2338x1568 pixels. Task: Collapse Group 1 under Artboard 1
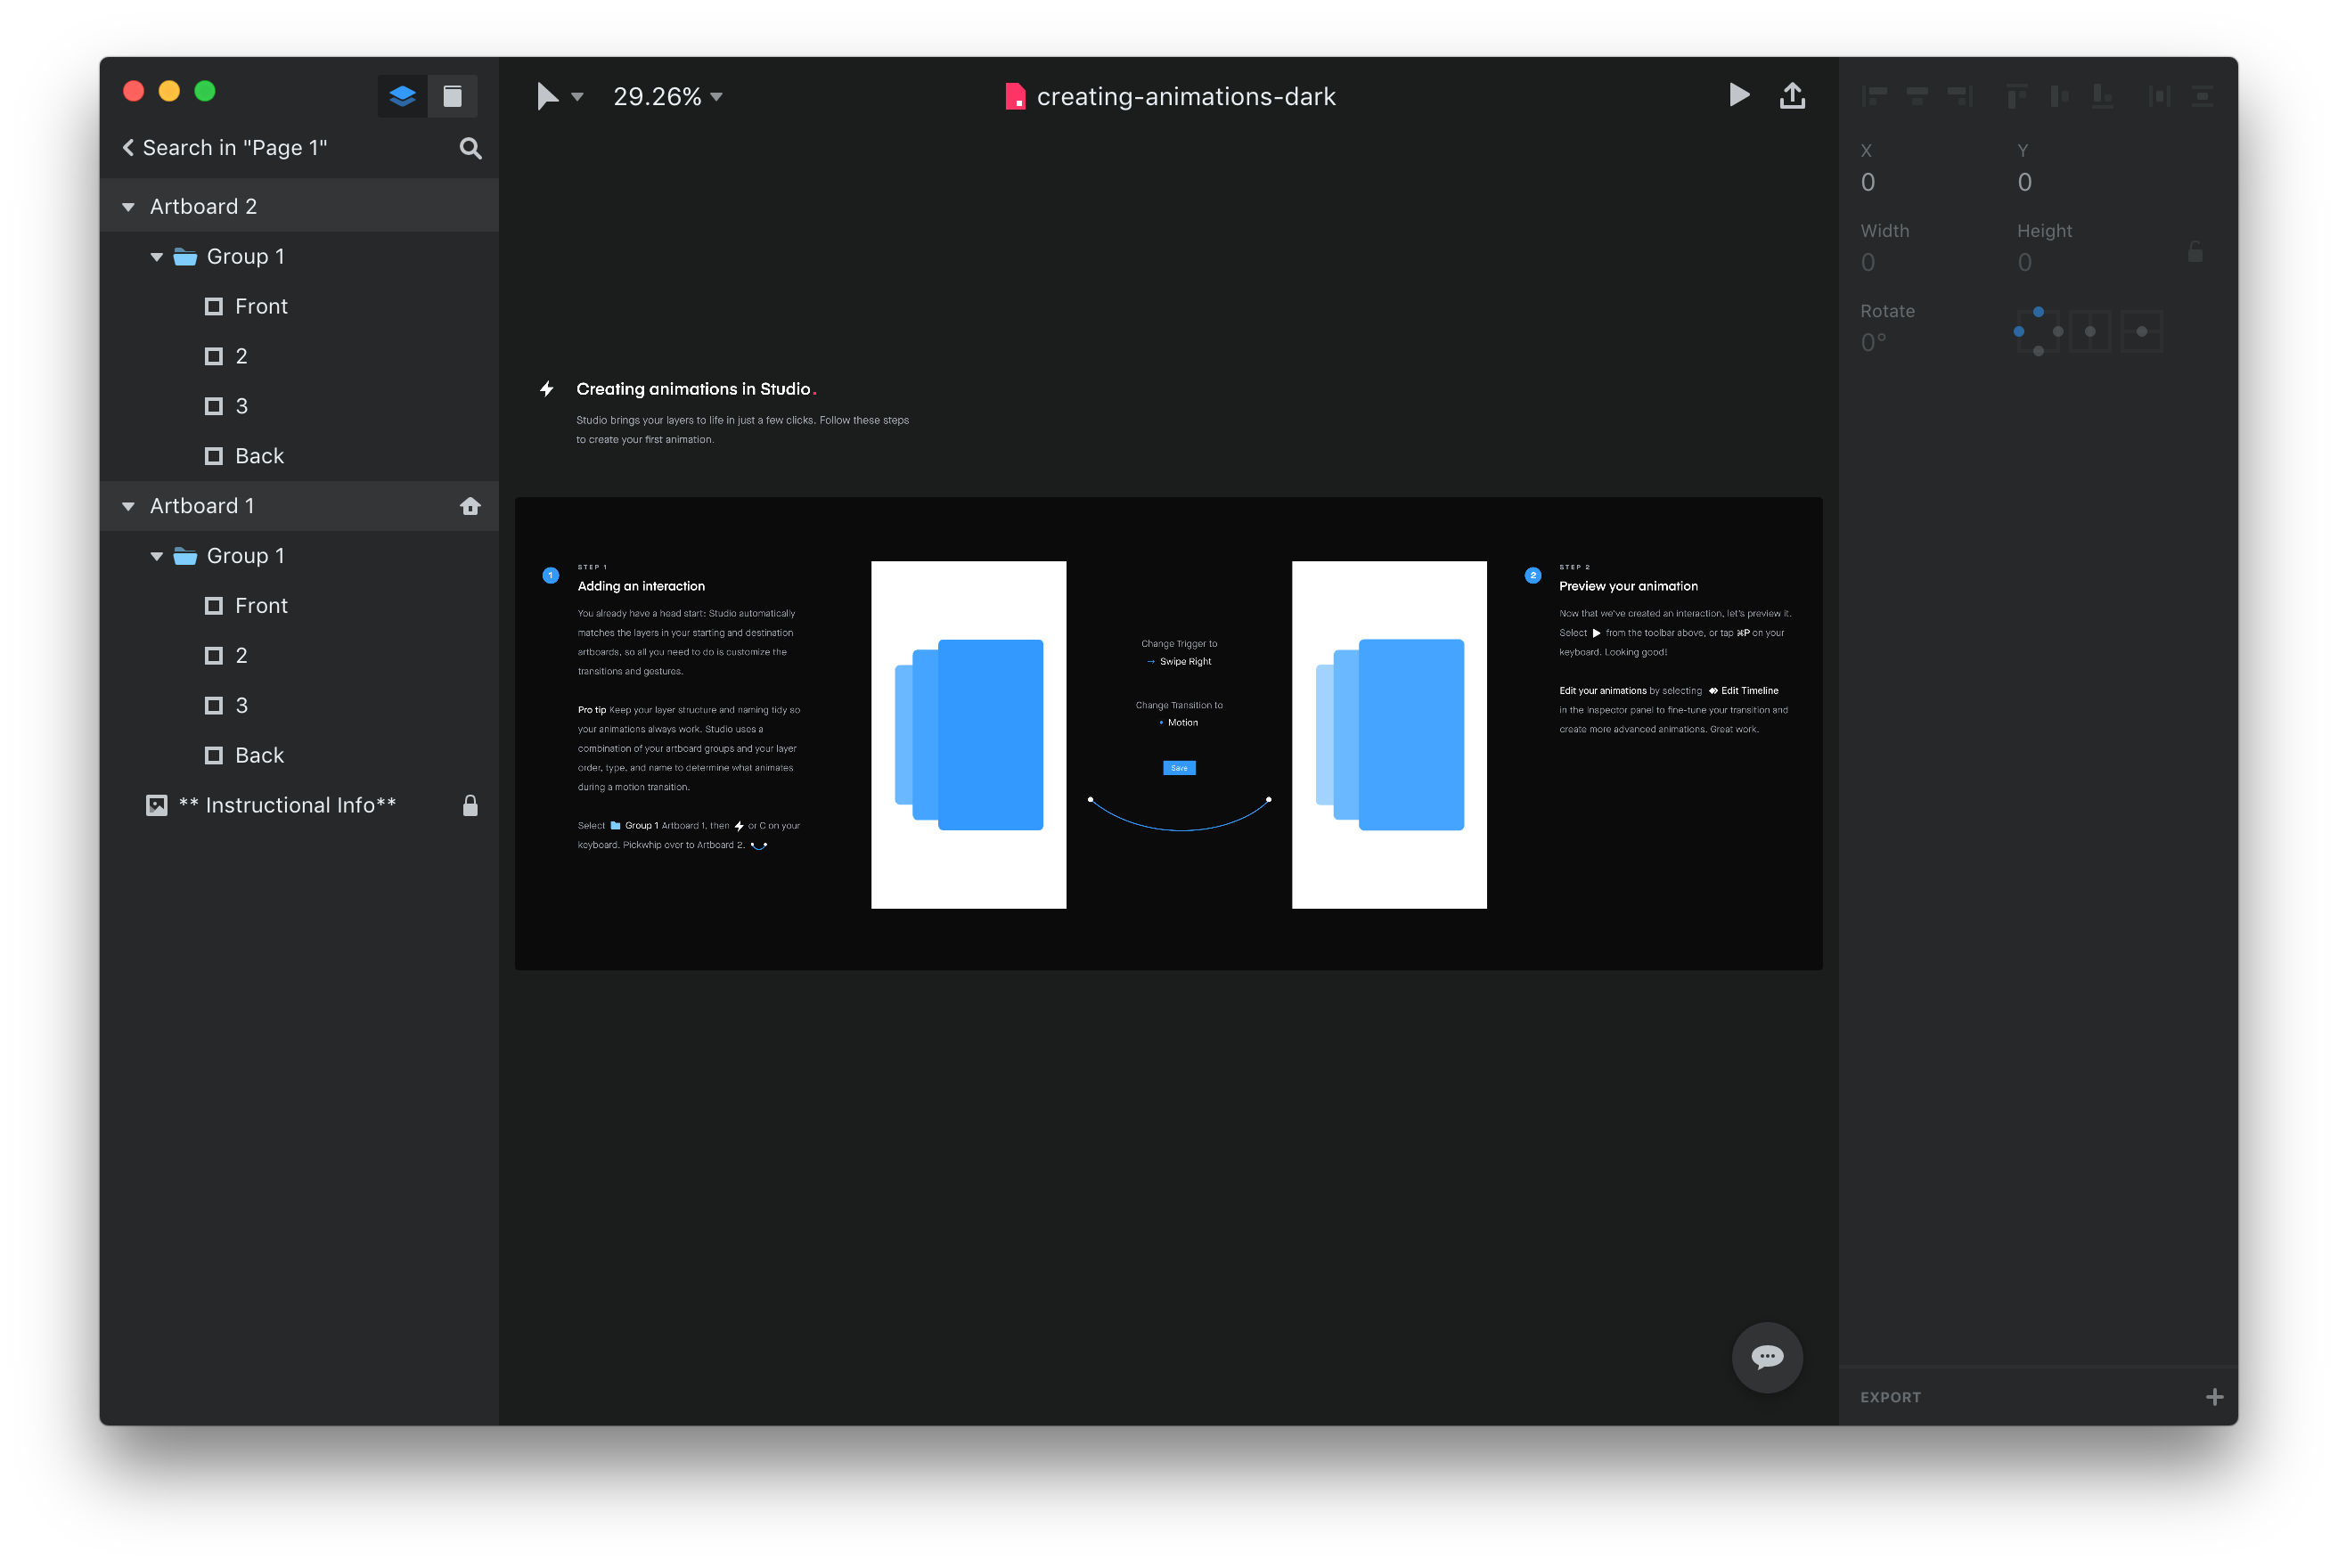pos(156,556)
